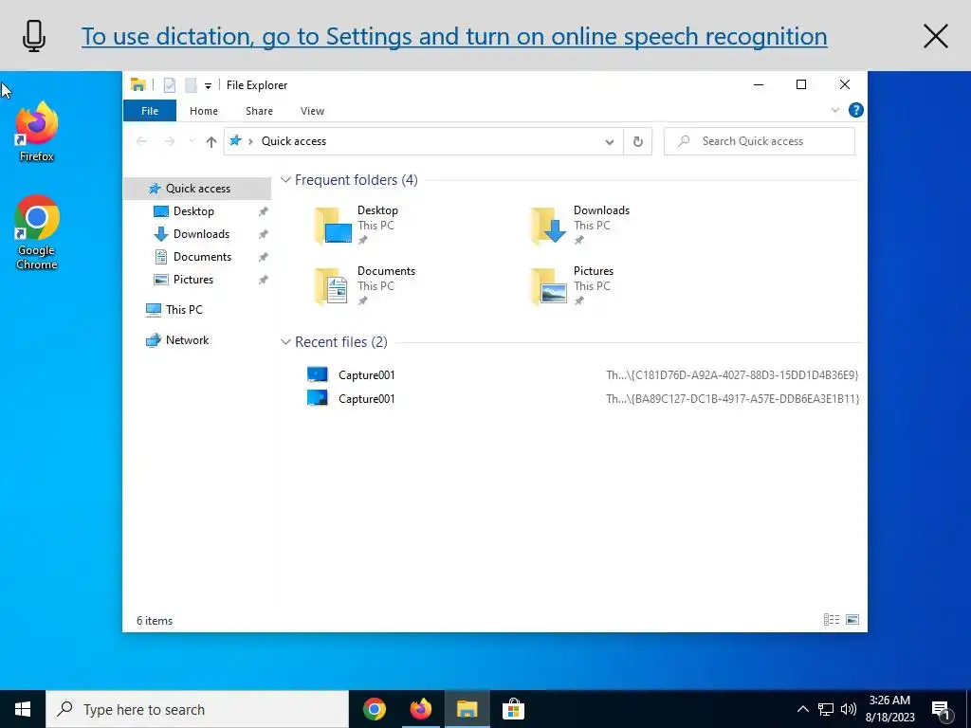Click the taskbar search box

(x=197, y=709)
